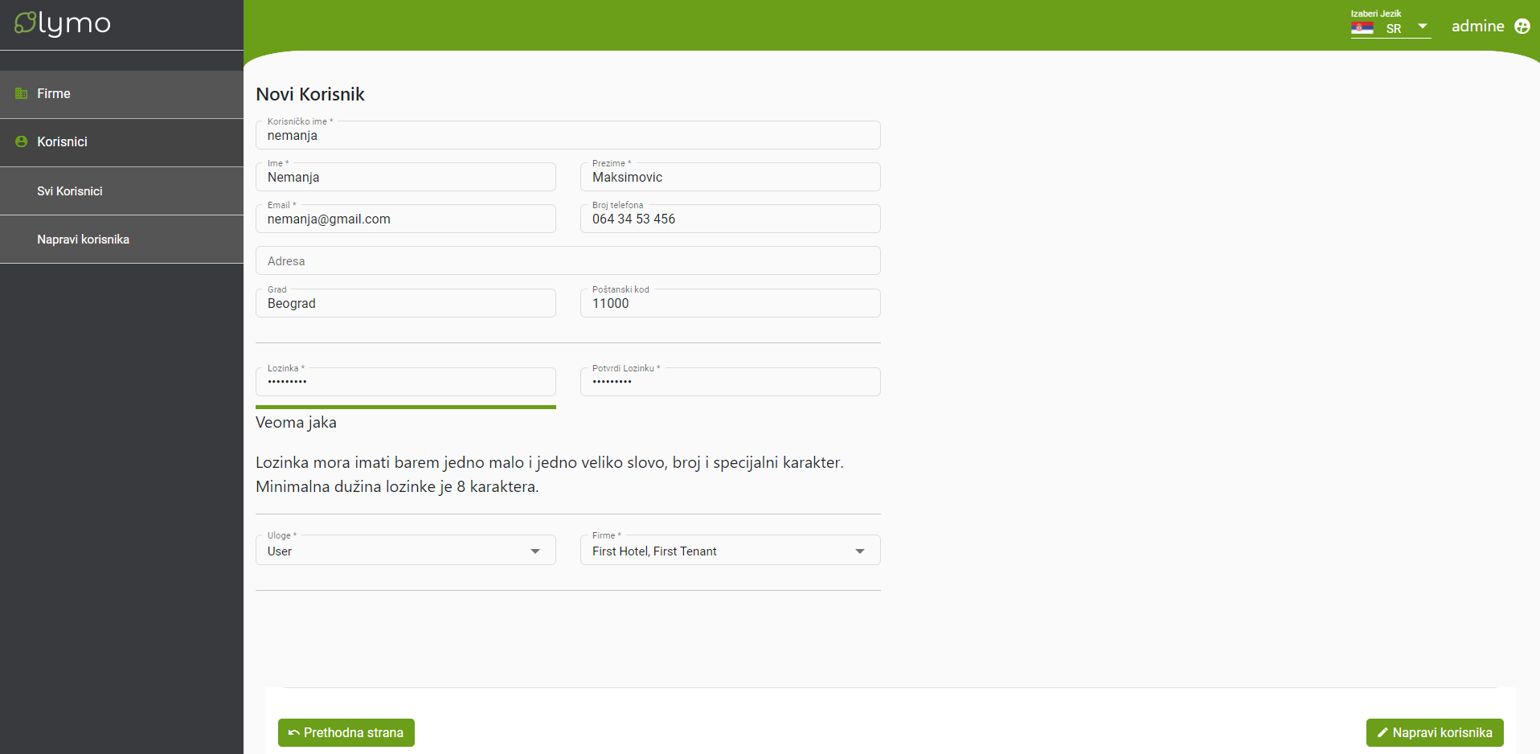Click the Poštanski kod field
Image resolution: width=1540 pixels, height=754 pixels.
tap(730, 304)
